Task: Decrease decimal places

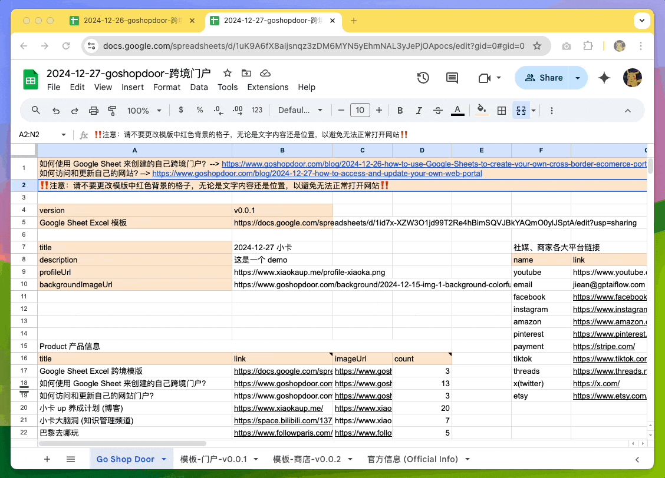Action: pos(218,111)
